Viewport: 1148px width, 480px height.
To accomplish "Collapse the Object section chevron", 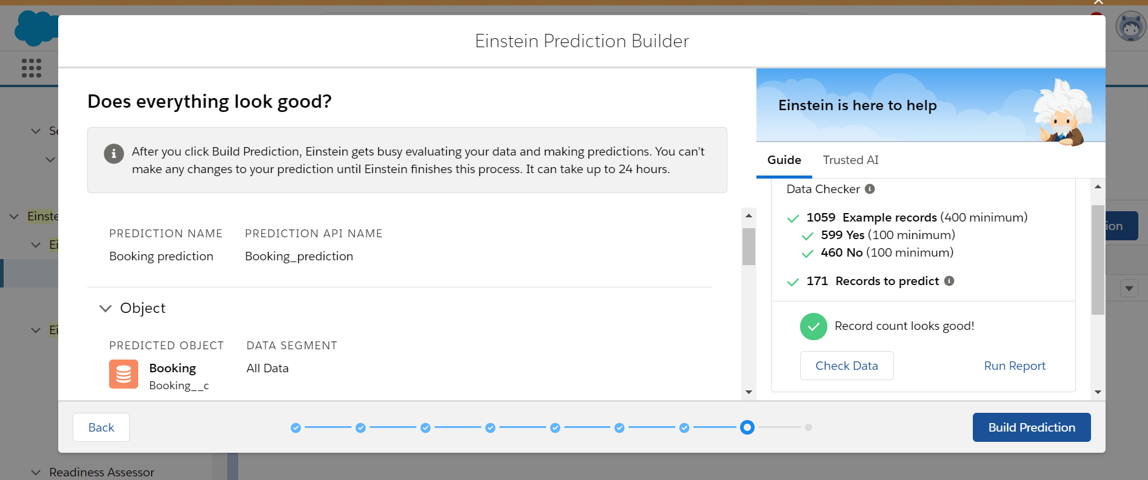I will (105, 309).
